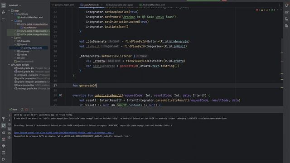This screenshot has width=290, height=163.
Task: Select activity_main.xml in project tree
Action: 31,48
